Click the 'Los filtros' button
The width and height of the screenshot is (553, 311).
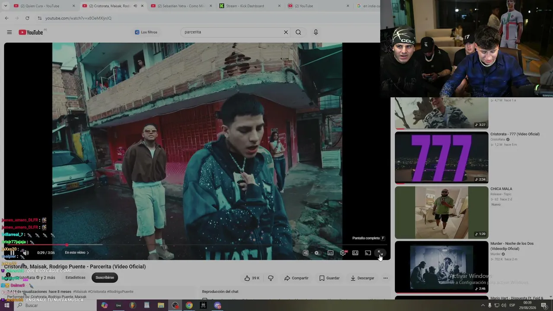pos(146,32)
